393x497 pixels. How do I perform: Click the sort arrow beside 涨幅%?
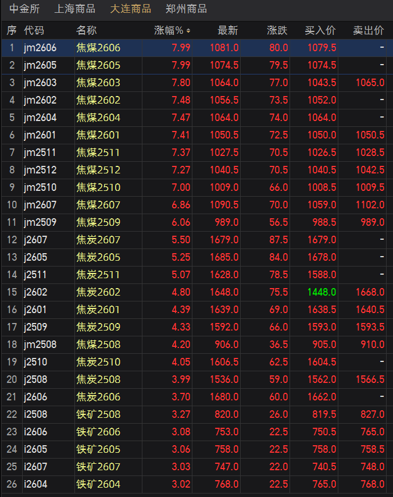(188, 30)
